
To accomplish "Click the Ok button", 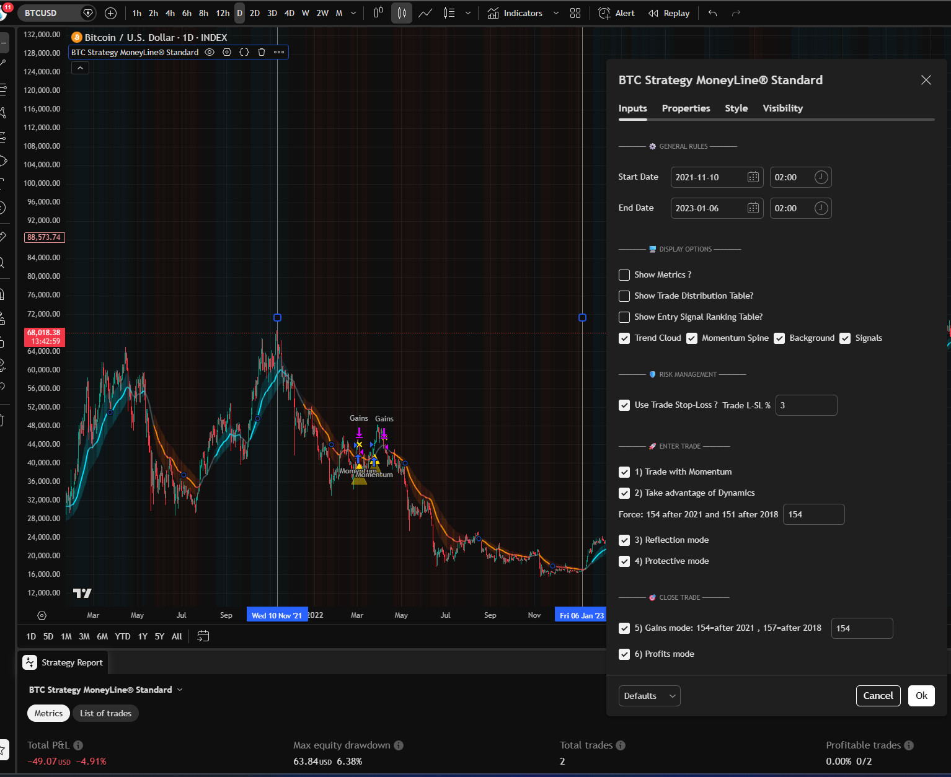I will coord(921,696).
